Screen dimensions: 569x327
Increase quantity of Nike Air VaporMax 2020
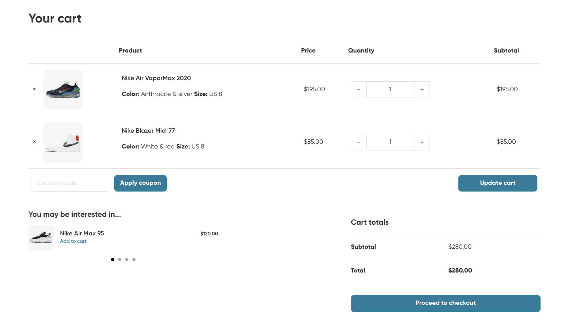(422, 90)
